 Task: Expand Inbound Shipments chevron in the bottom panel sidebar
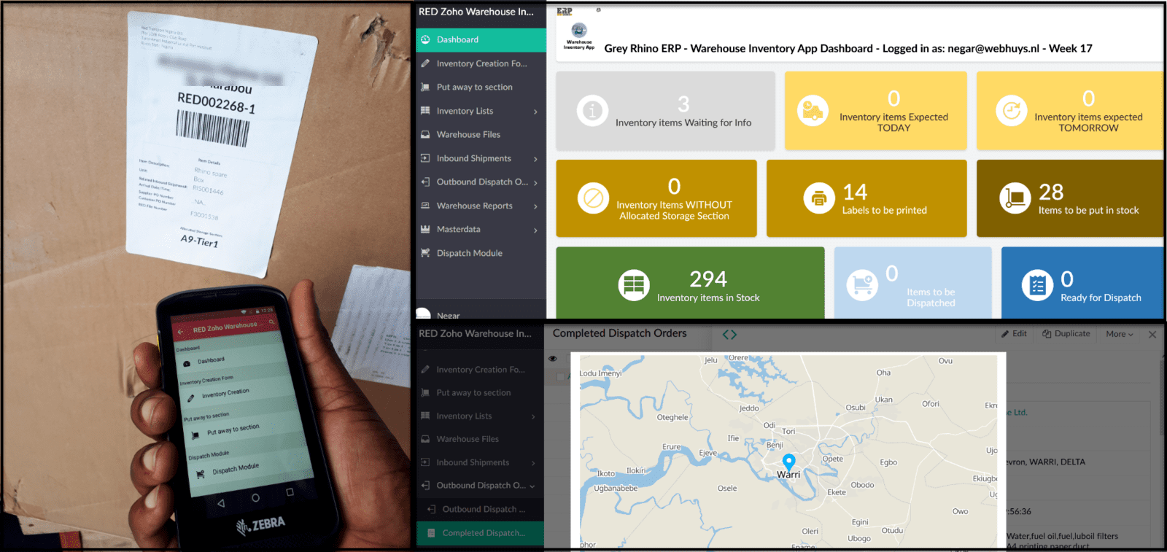533,463
